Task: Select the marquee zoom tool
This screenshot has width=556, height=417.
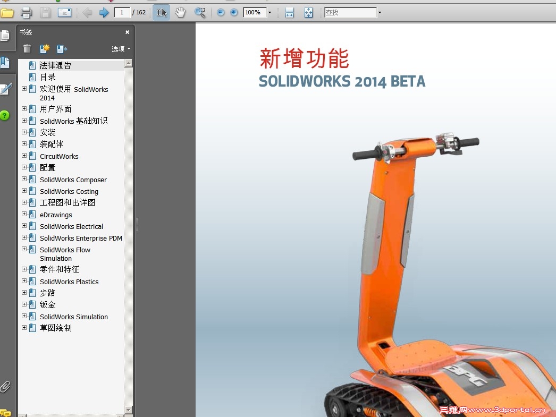Action: [x=200, y=13]
